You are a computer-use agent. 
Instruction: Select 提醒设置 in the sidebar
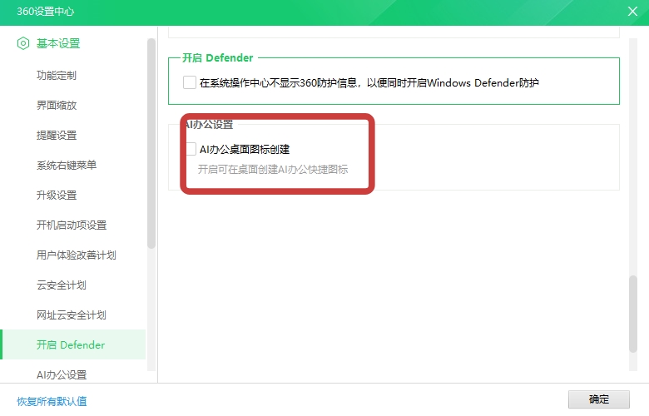tap(57, 135)
